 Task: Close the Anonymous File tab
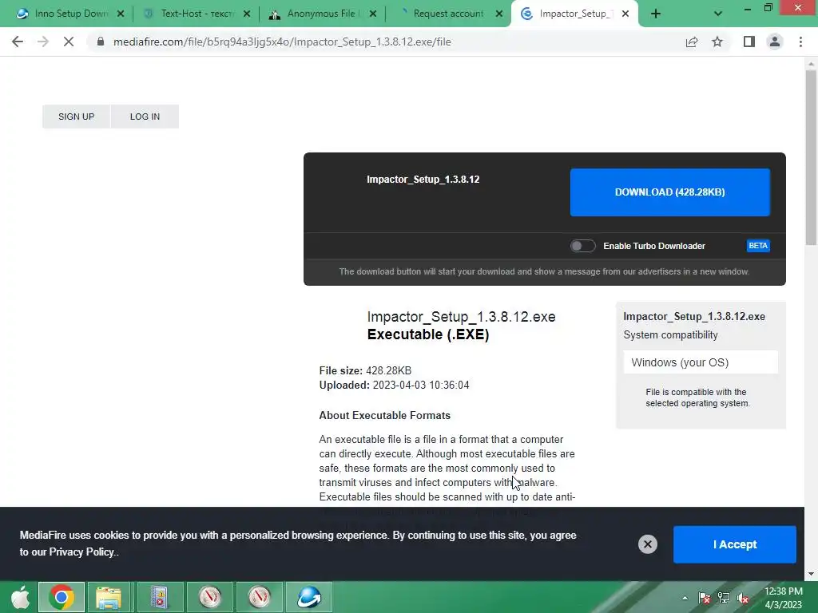373,14
